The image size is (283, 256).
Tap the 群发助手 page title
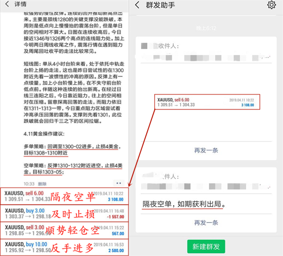click(161, 5)
